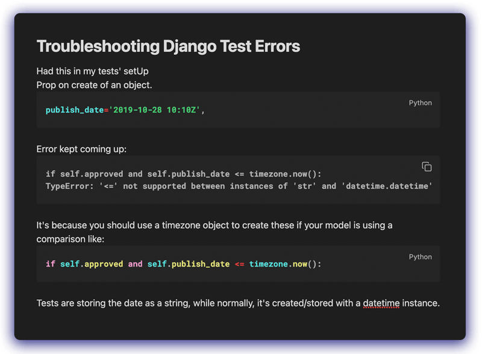The height and width of the screenshot is (354, 482).
Task: Click the 'Troubleshooting Django Test Errors' heading
Action: click(168, 46)
